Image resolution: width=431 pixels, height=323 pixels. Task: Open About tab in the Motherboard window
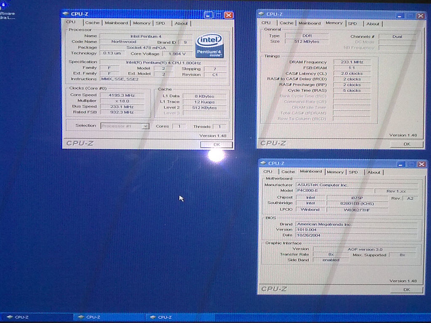coord(374,172)
